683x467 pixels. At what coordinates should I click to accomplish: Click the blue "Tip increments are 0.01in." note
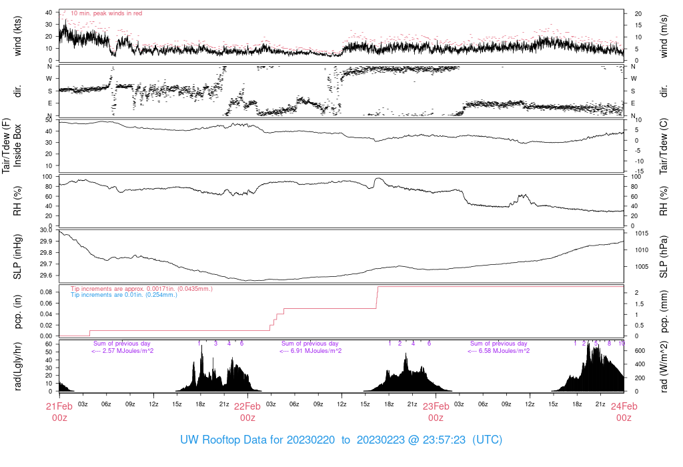click(124, 295)
